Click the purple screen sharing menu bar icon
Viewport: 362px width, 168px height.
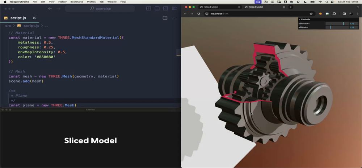click(258, 1)
